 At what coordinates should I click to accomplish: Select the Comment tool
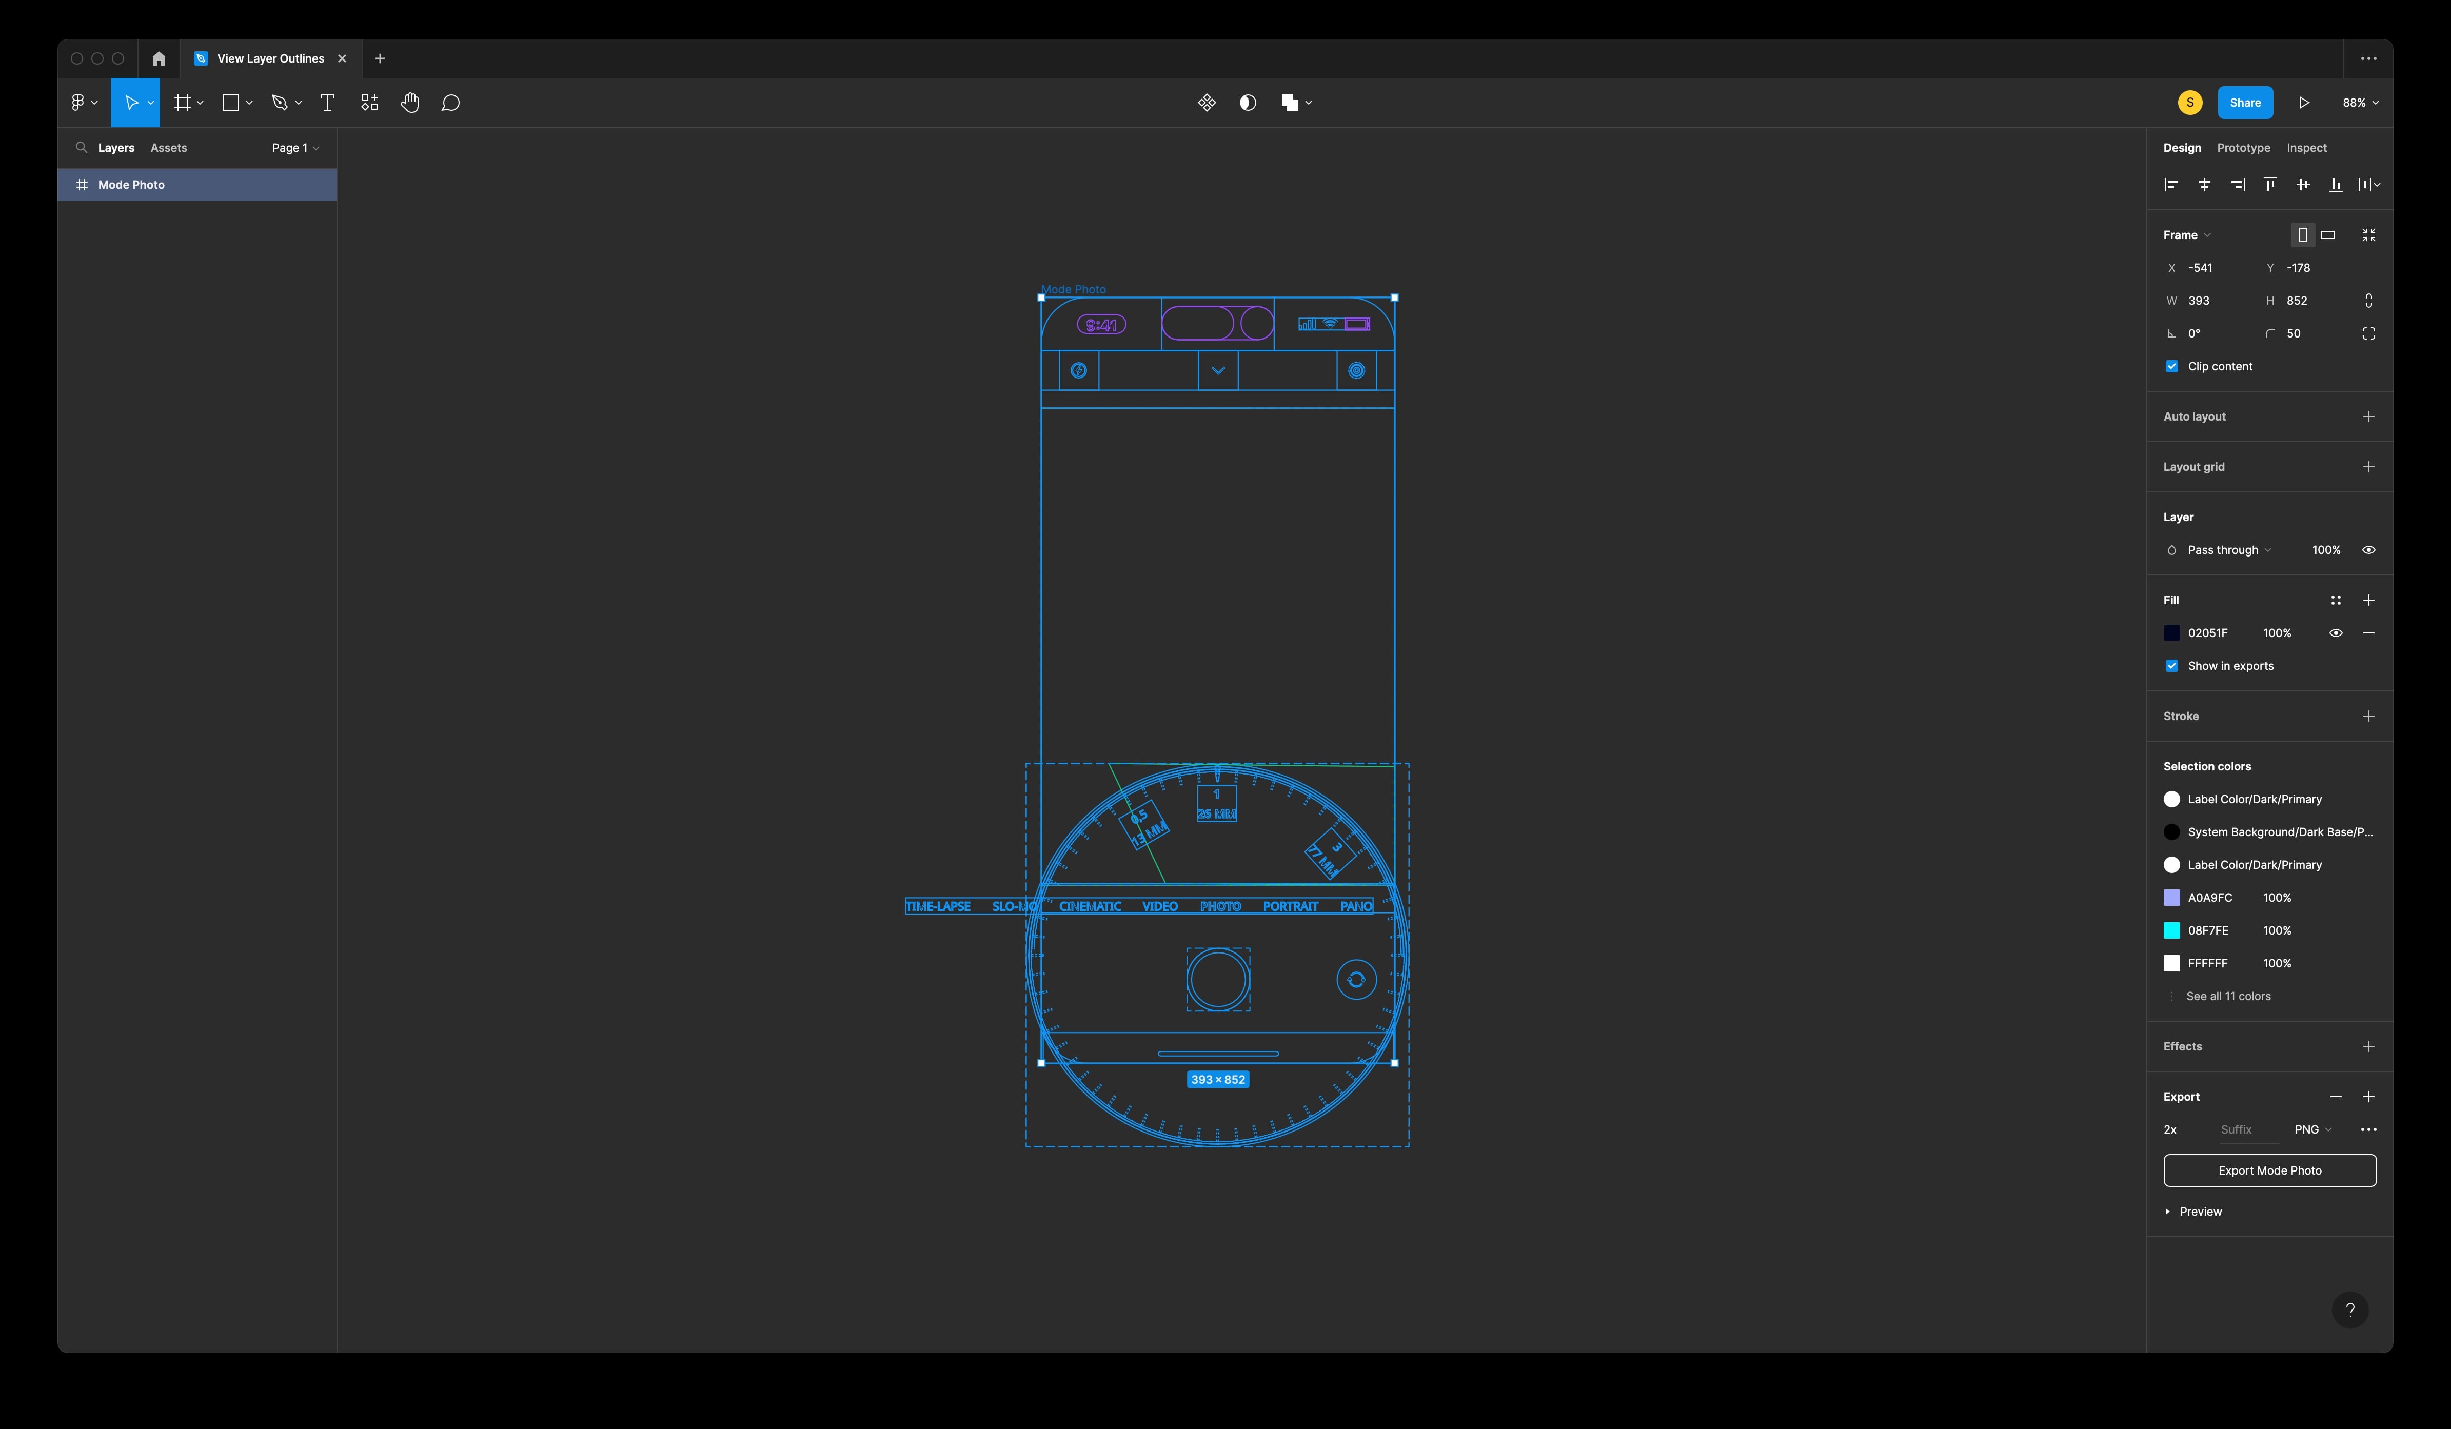click(450, 102)
